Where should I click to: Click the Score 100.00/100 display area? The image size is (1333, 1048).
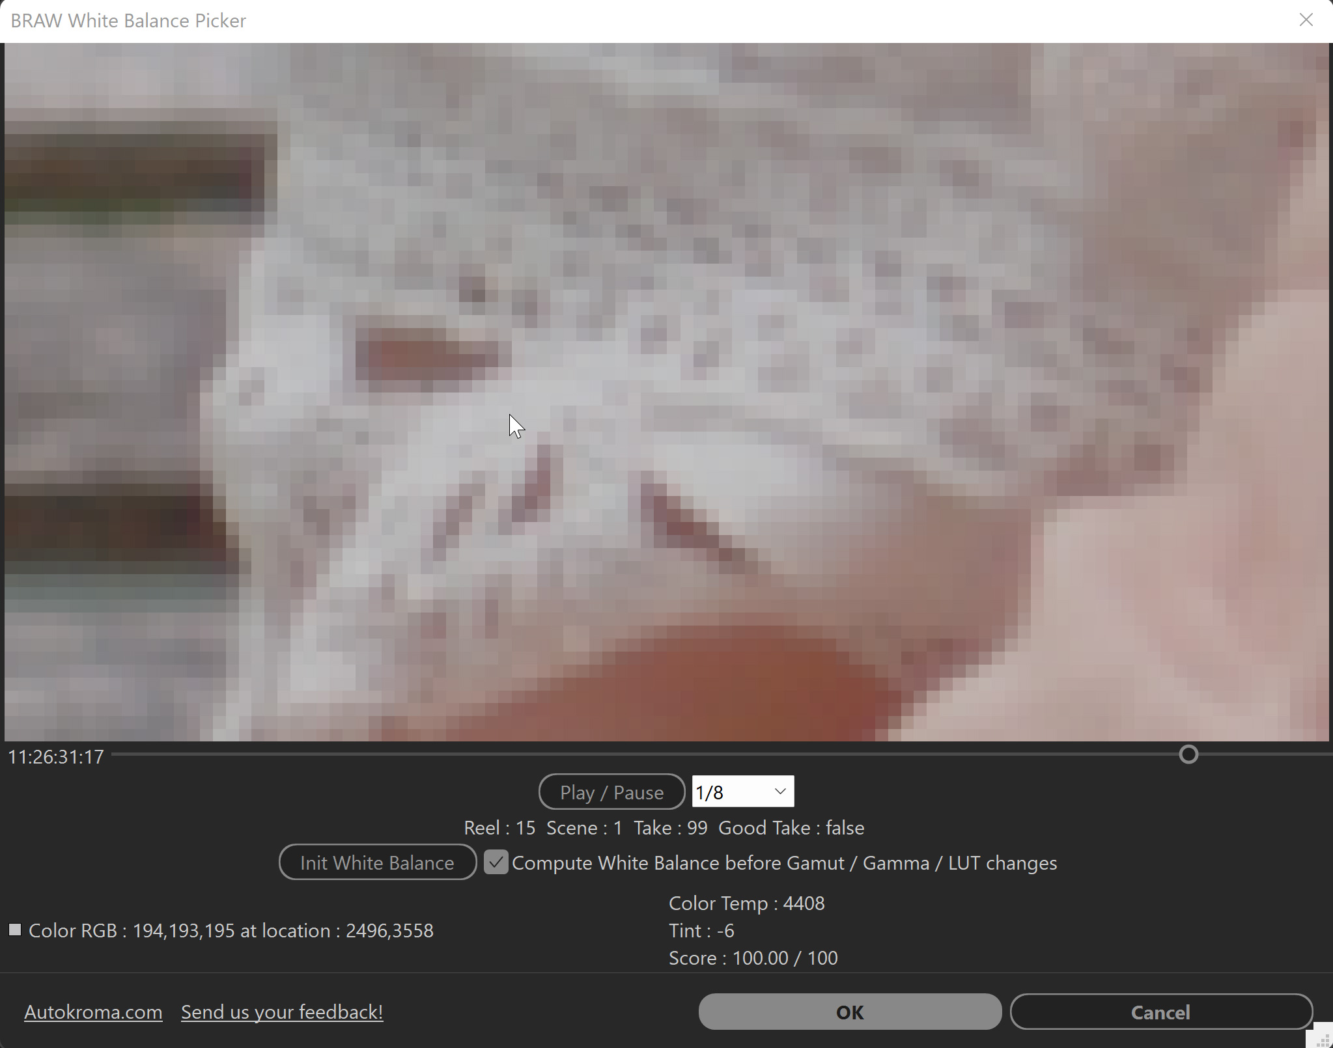pos(754,957)
